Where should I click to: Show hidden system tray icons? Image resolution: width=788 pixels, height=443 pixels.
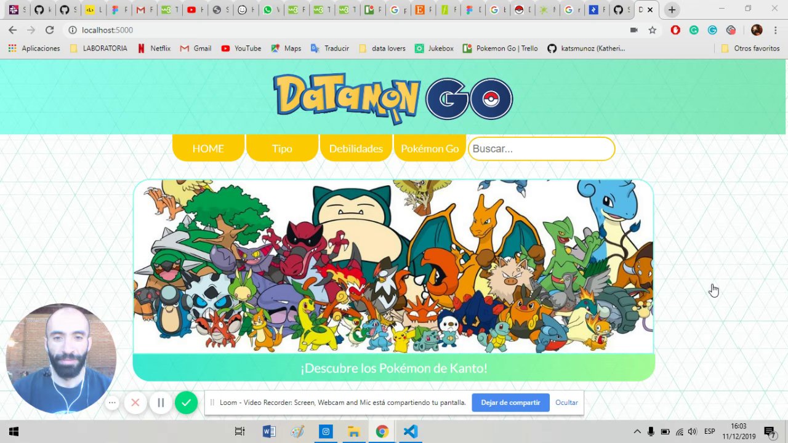(x=637, y=431)
